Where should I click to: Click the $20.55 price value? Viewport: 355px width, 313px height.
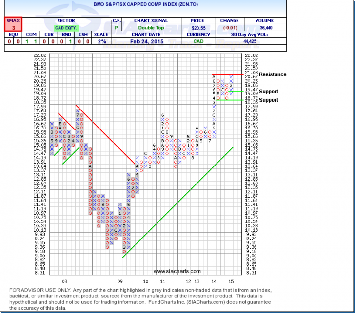(x=195, y=28)
